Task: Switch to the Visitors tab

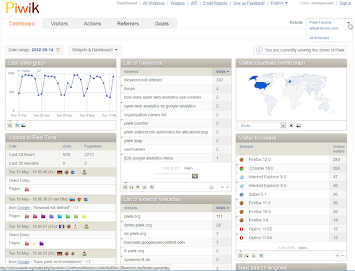Action: click(x=59, y=24)
